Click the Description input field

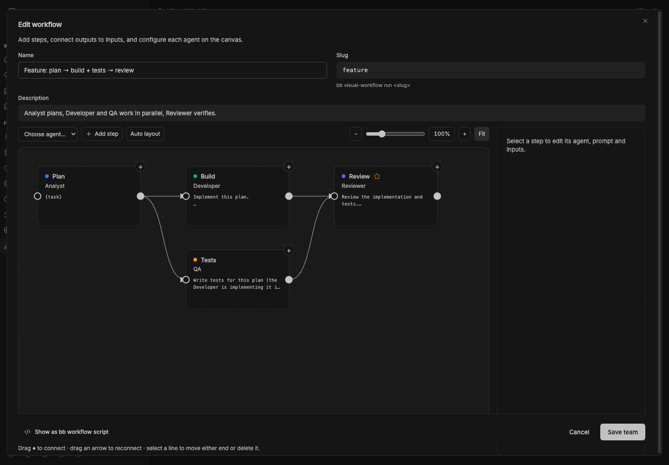(332, 113)
